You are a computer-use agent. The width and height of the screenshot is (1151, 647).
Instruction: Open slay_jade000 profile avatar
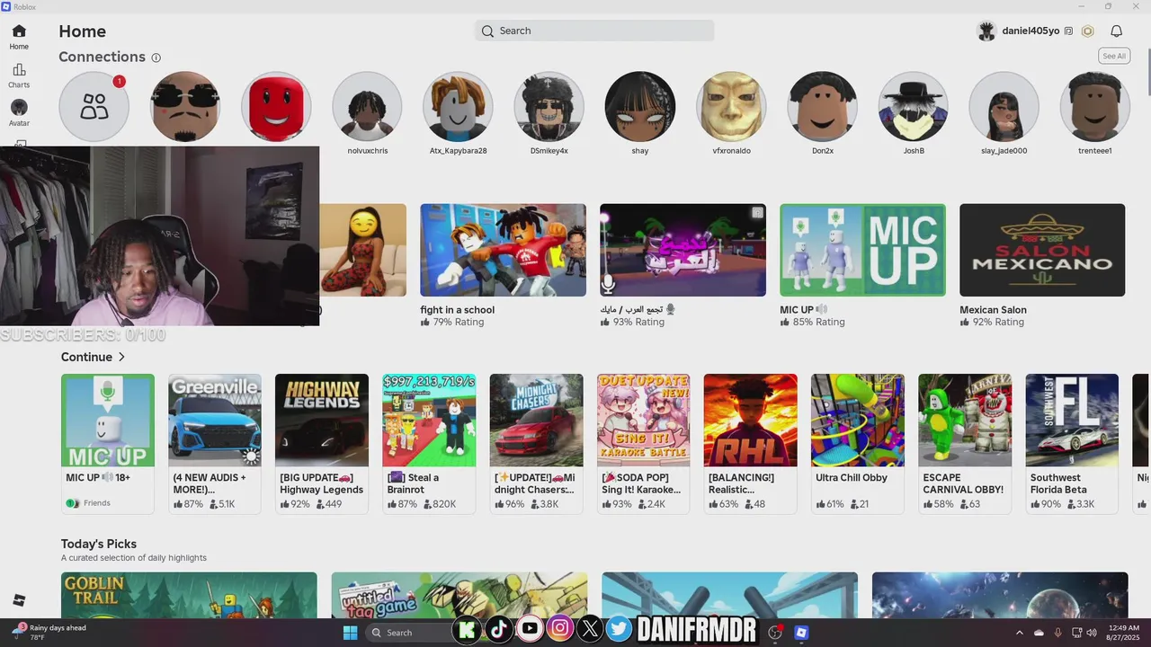[x=1004, y=107]
